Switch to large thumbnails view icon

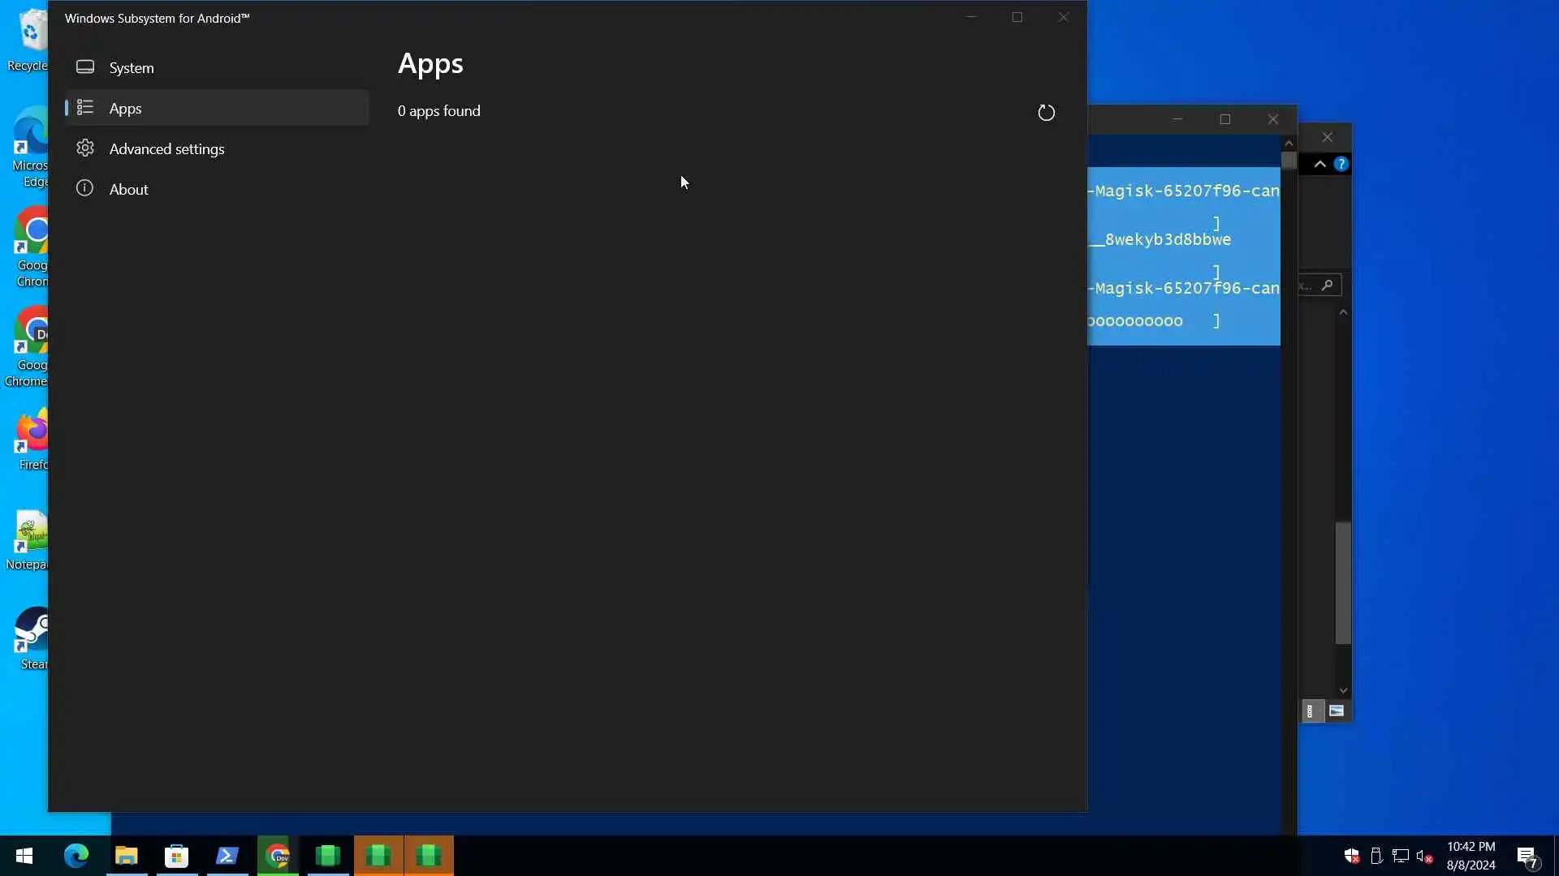(1337, 711)
